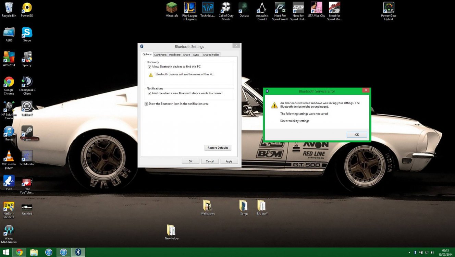Image resolution: width=455 pixels, height=257 pixels.
Task: Switch to the Bluetooth taskbar button
Action: [x=78, y=252]
